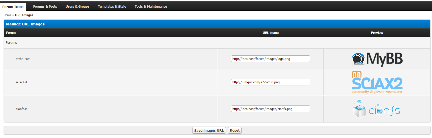Focus the sciax2.it imgur URL field
Screen dimensions: 432x138
coord(270,82)
